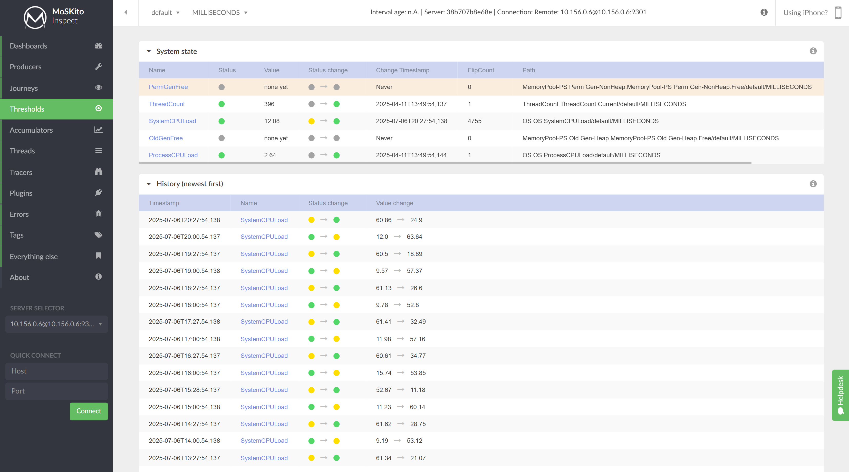Select the Producers wrench icon

pos(98,67)
